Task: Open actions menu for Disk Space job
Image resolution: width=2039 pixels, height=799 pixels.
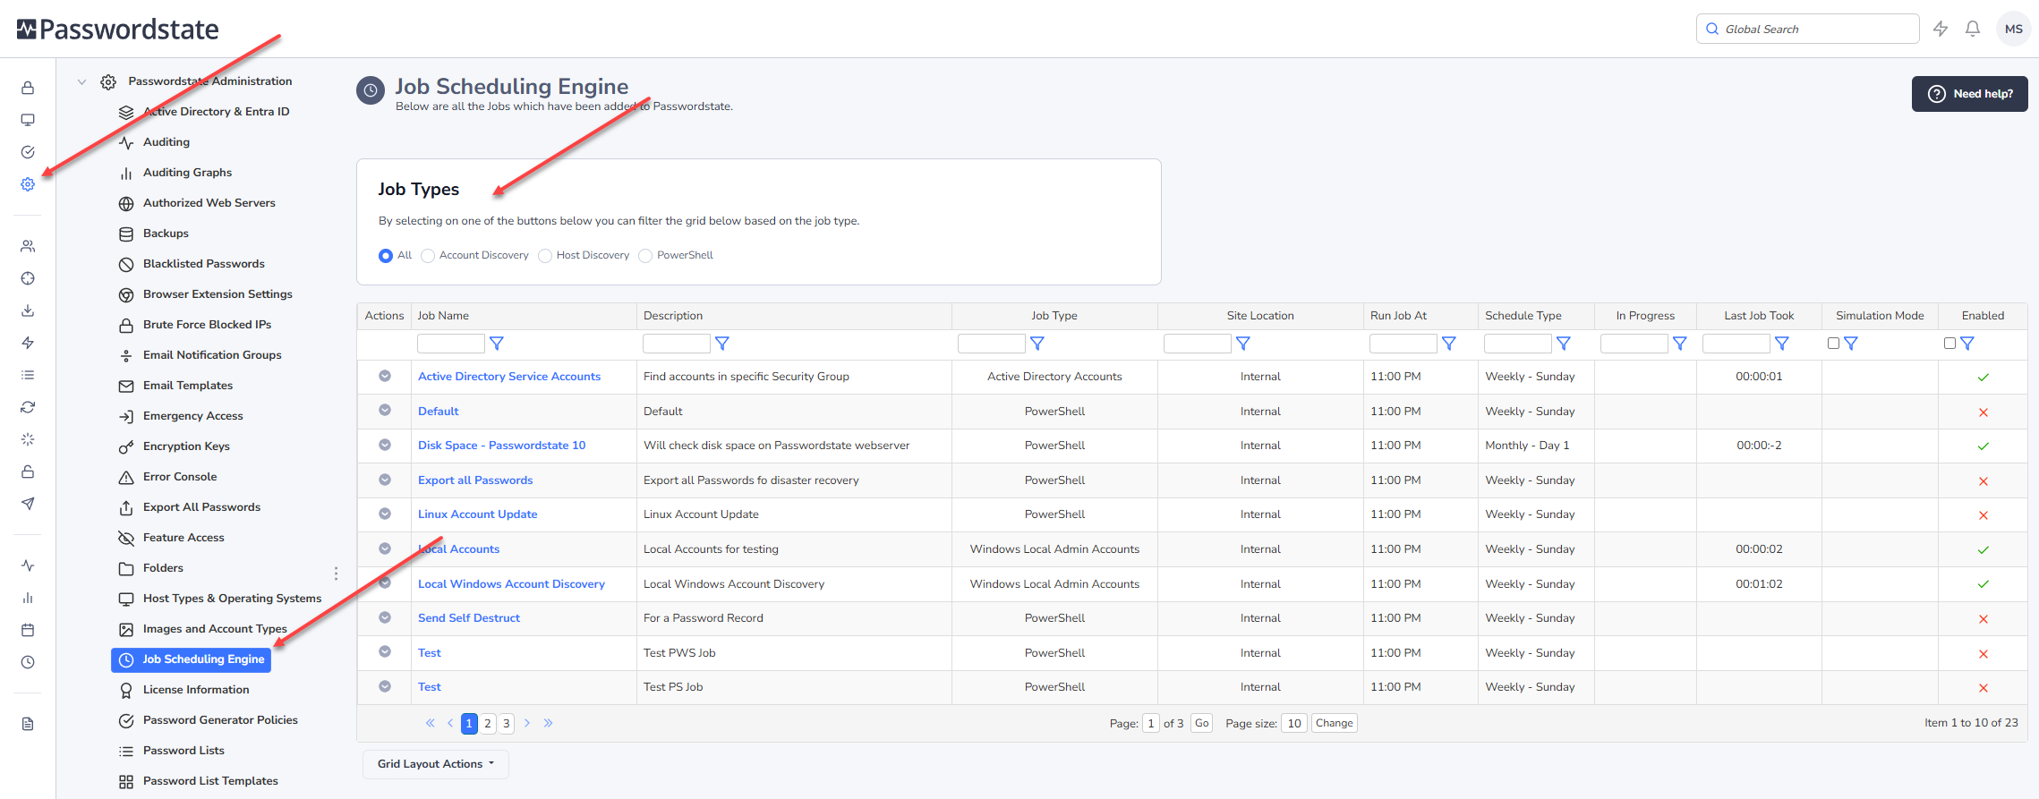Action: coord(385,446)
